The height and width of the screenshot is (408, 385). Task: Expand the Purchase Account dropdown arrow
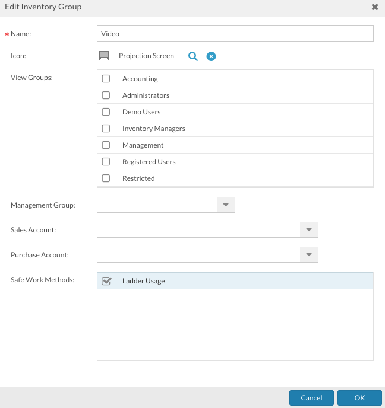pyautogui.click(x=308, y=255)
